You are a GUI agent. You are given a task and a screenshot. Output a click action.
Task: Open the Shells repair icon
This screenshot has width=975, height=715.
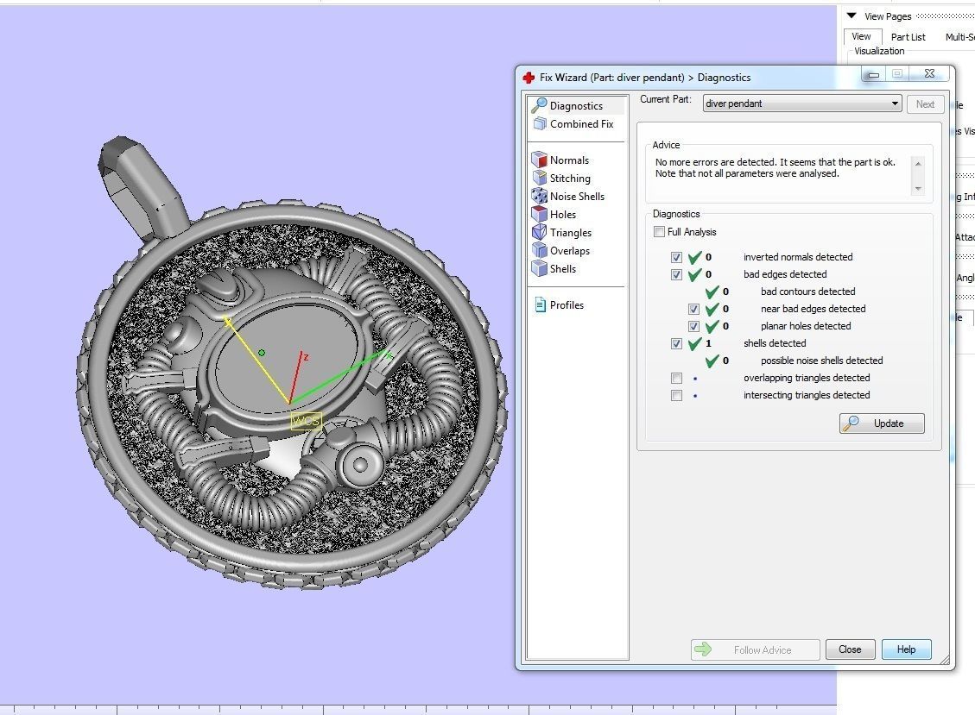click(539, 268)
